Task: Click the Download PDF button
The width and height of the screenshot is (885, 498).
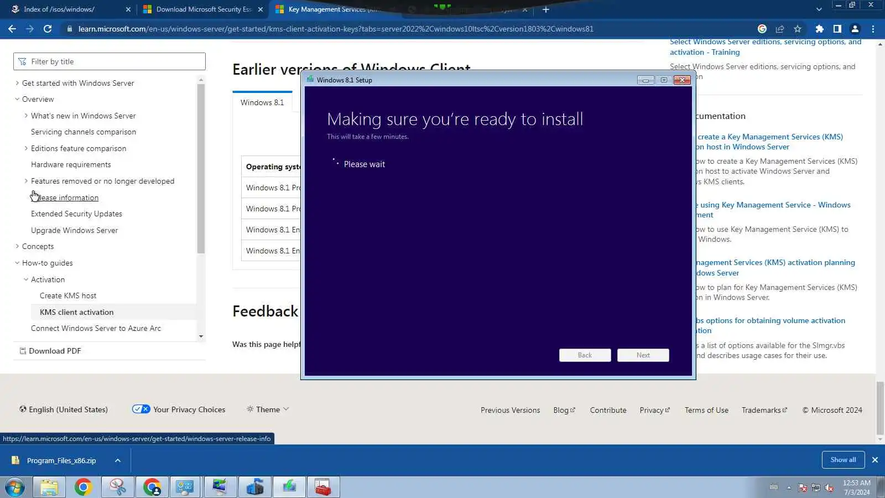Action: click(x=50, y=351)
